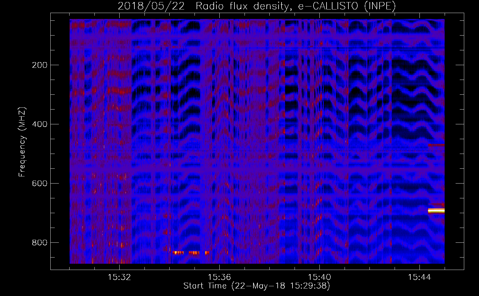
Task: Click the 15:40 time tick label
Action: click(319, 277)
